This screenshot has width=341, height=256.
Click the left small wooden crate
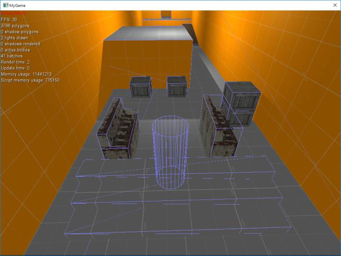(140, 87)
